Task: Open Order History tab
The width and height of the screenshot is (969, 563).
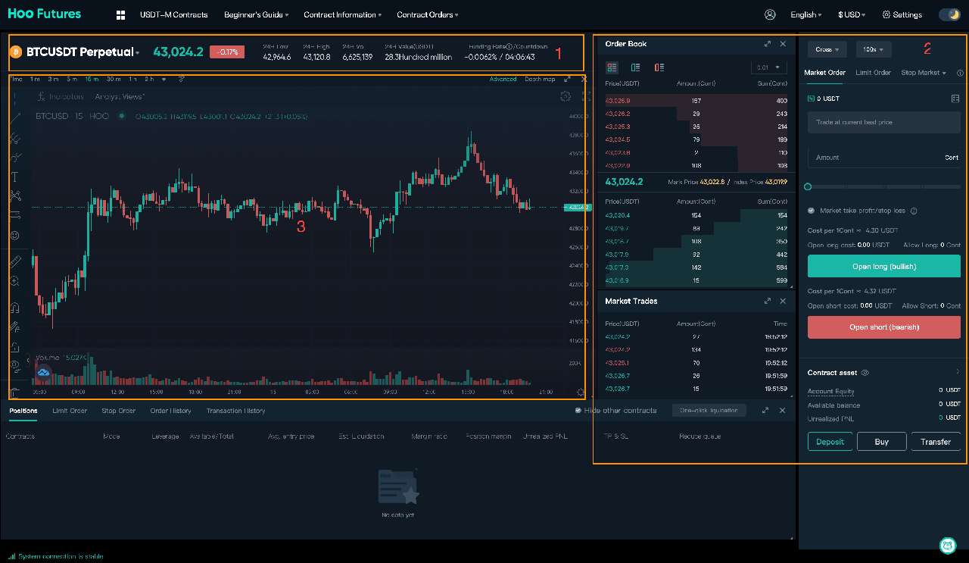Action: click(170, 411)
